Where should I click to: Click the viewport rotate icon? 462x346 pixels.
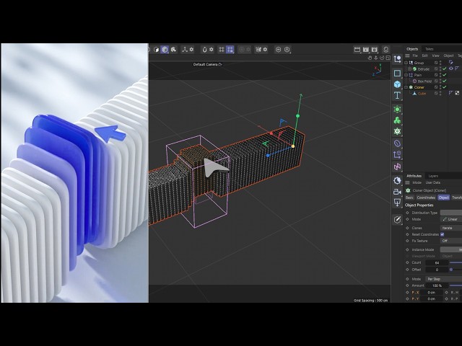click(382, 58)
